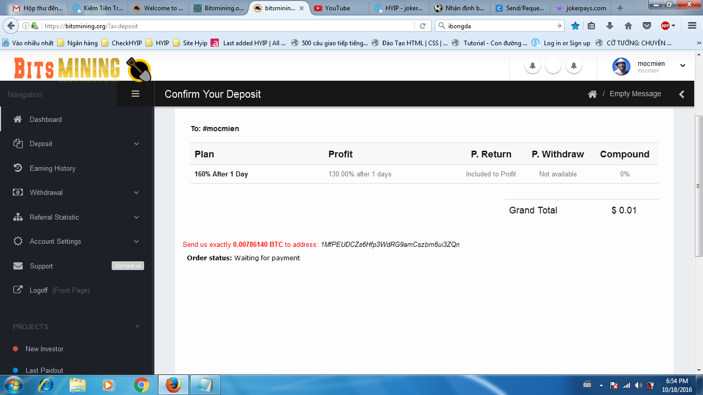Click the Account Settings gear icon

point(17,241)
